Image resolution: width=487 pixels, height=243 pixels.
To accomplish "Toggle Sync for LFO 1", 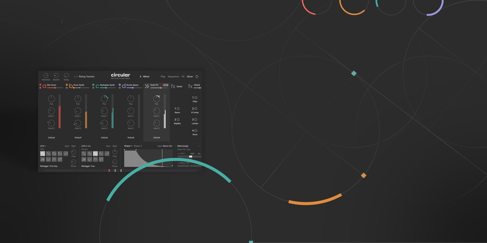I will [x=67, y=146].
